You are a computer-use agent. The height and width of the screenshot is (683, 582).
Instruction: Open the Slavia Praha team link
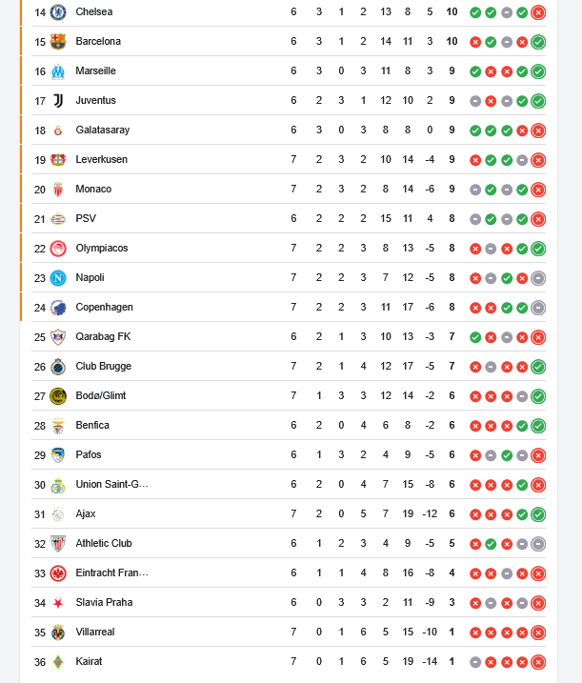106,602
